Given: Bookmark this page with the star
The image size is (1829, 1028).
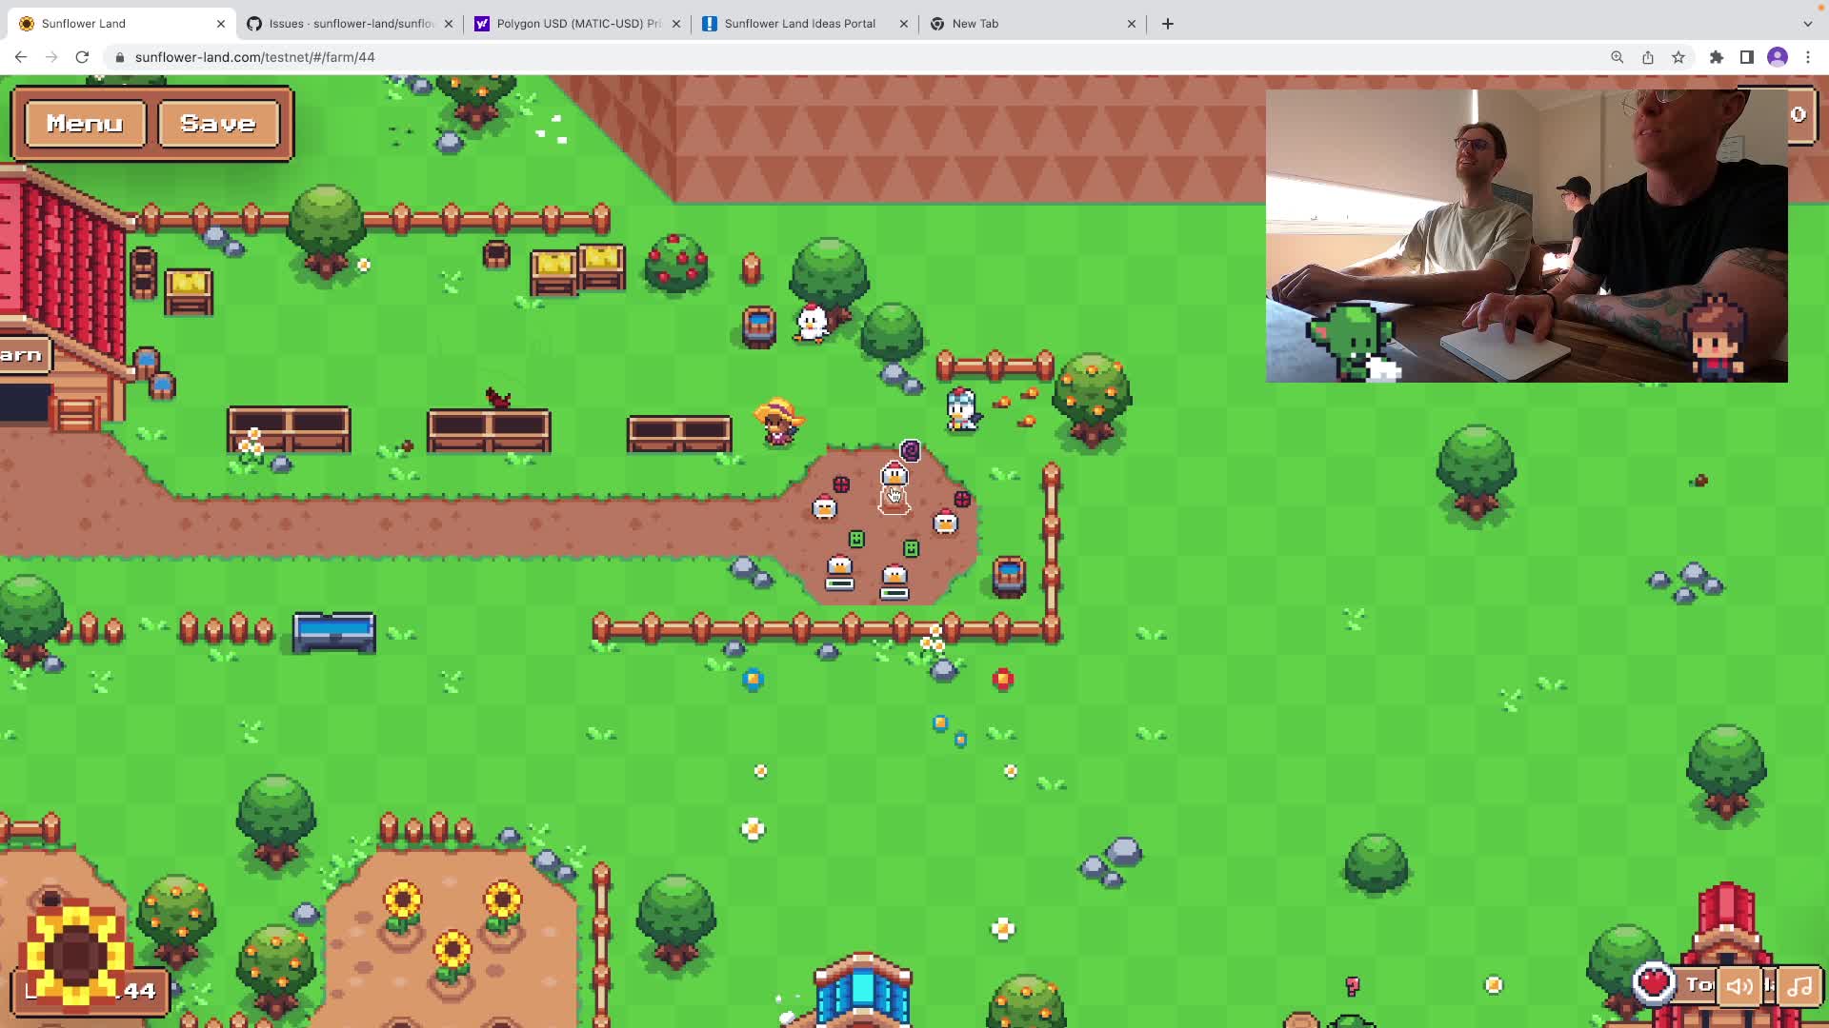Looking at the screenshot, I should [x=1678, y=57].
